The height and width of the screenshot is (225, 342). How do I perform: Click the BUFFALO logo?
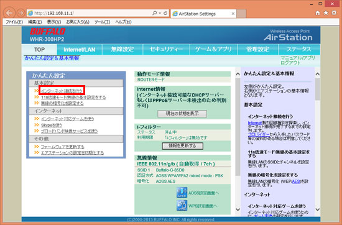click(x=47, y=32)
